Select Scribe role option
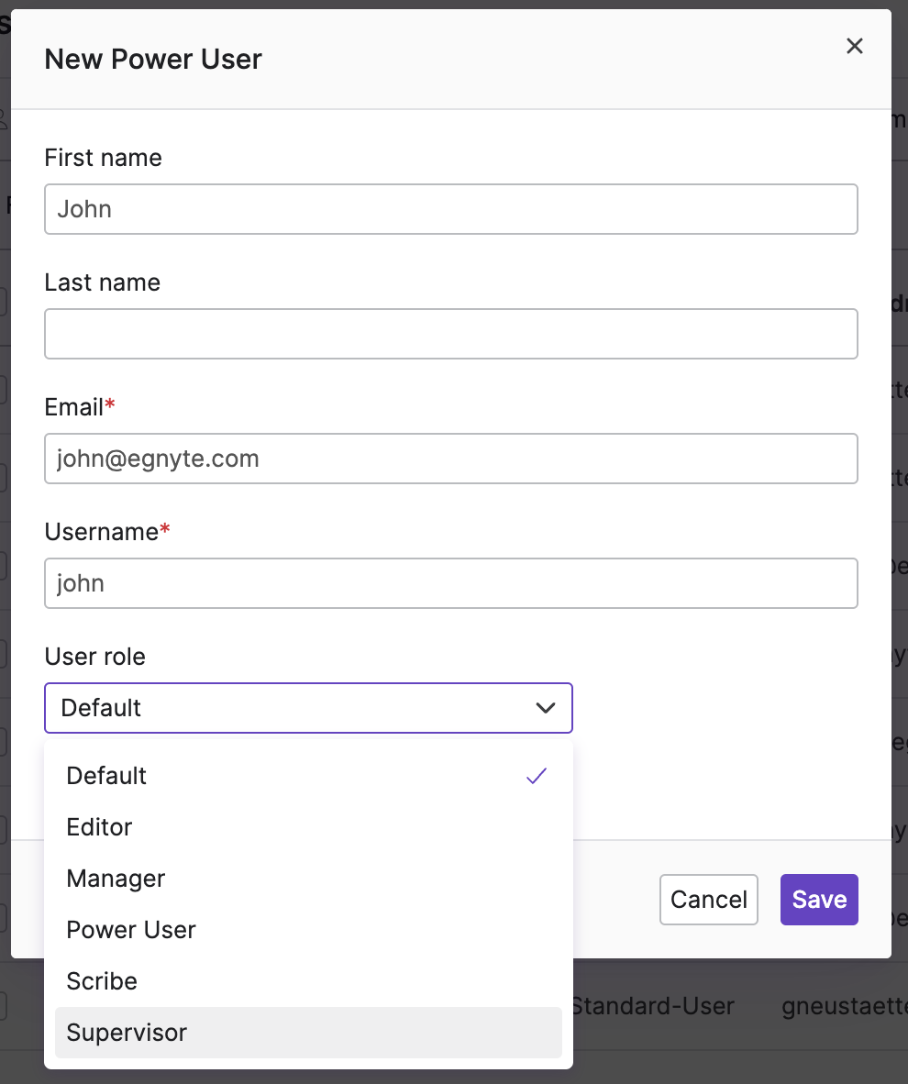The height and width of the screenshot is (1084, 908). pos(308,981)
